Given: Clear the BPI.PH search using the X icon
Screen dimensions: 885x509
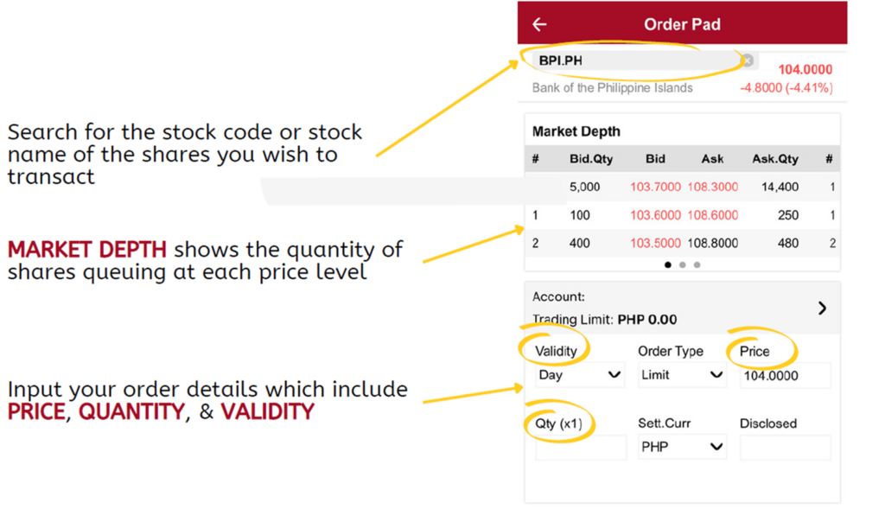Looking at the screenshot, I should (x=747, y=60).
